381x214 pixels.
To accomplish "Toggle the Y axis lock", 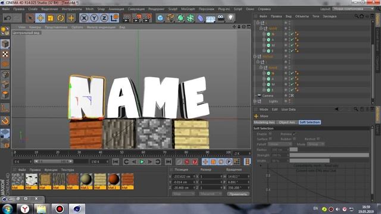I will [94, 18].
